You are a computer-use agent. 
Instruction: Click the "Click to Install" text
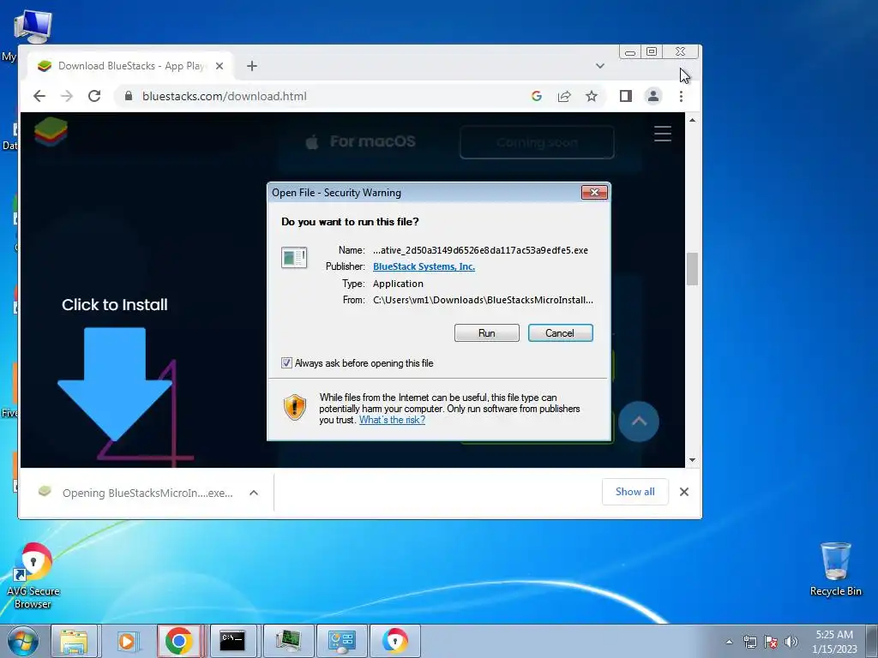(115, 305)
